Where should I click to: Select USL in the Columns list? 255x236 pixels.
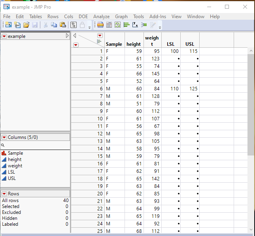coord(12,178)
